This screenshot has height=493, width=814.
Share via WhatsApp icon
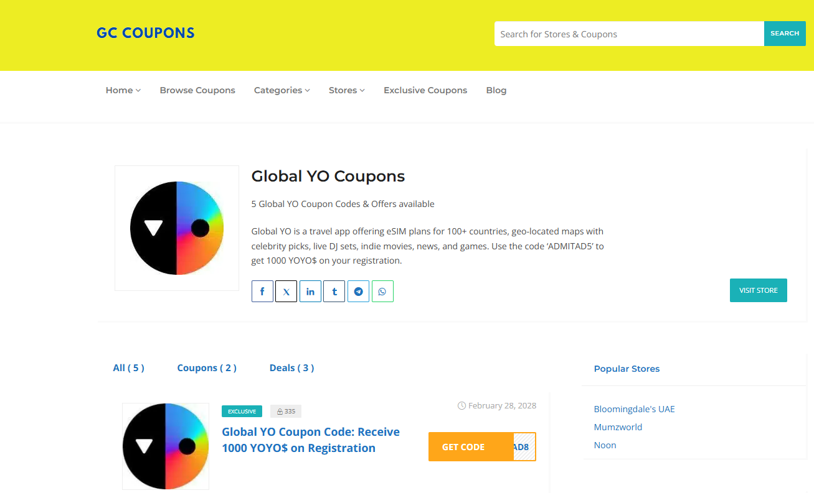click(x=382, y=292)
